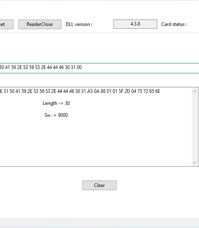
Task: Click the response box scrollbar track
Action: pyautogui.click(x=195, y=127)
